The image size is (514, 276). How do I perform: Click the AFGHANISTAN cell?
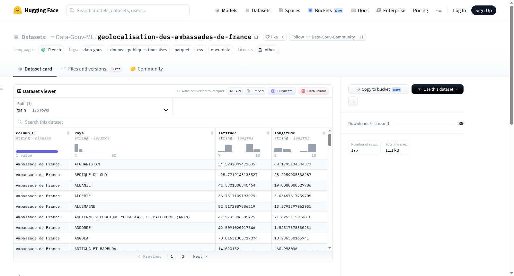(144, 164)
